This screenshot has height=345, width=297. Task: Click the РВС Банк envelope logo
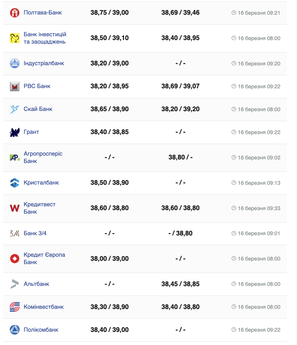pos(15,86)
